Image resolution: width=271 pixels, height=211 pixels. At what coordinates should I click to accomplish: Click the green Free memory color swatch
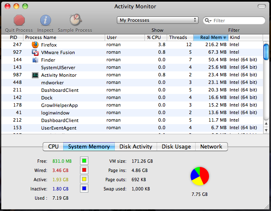click(x=84, y=161)
